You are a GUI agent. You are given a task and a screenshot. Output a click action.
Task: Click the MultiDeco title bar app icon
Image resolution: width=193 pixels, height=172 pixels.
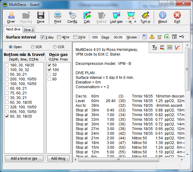[x=5, y=5]
